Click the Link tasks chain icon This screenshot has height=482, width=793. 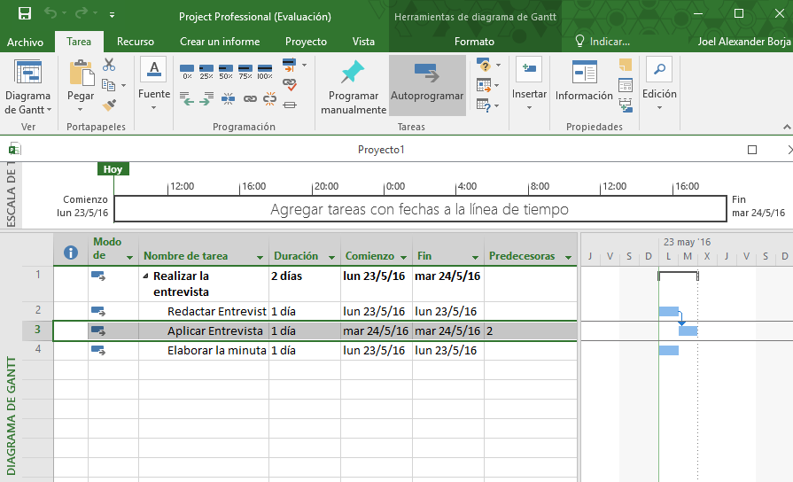coord(250,99)
